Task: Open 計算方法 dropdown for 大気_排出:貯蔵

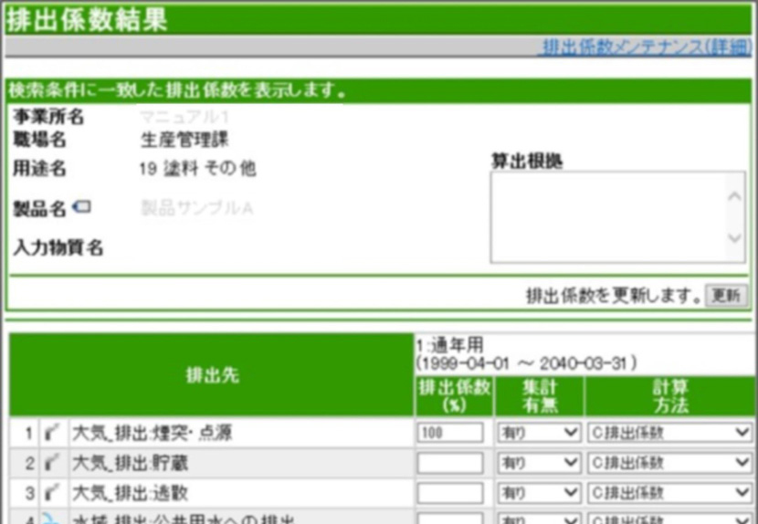Action: (670, 463)
